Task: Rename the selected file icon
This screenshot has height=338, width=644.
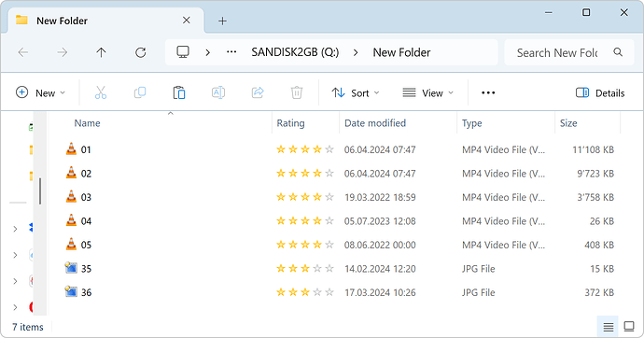Action: coord(218,92)
